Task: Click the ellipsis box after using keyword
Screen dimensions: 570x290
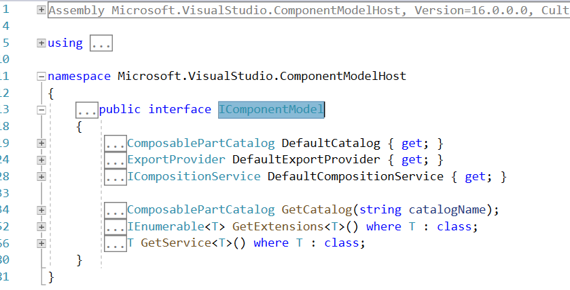Action: (101, 43)
